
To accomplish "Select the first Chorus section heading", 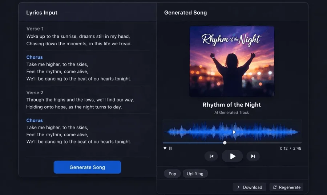I will point(35,57).
